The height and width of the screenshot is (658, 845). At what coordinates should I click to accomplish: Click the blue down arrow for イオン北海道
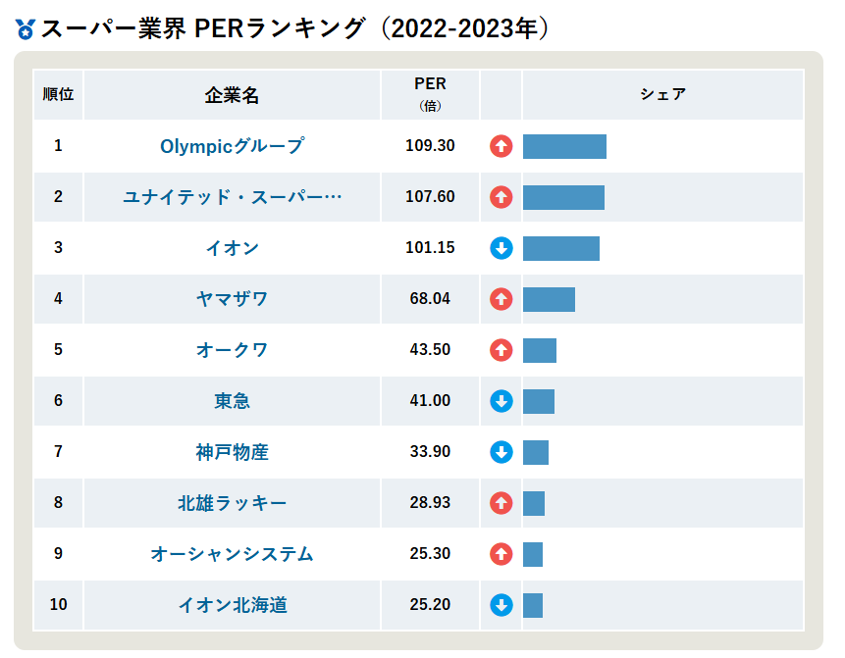[501, 605]
